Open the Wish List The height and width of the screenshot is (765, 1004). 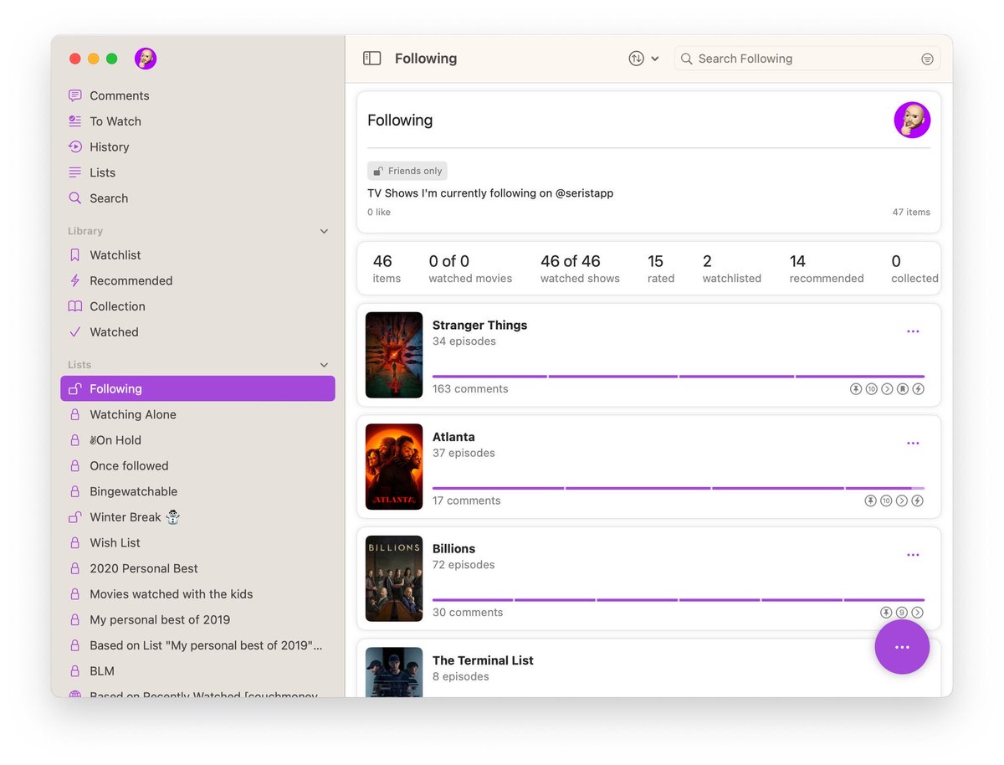pos(197,543)
